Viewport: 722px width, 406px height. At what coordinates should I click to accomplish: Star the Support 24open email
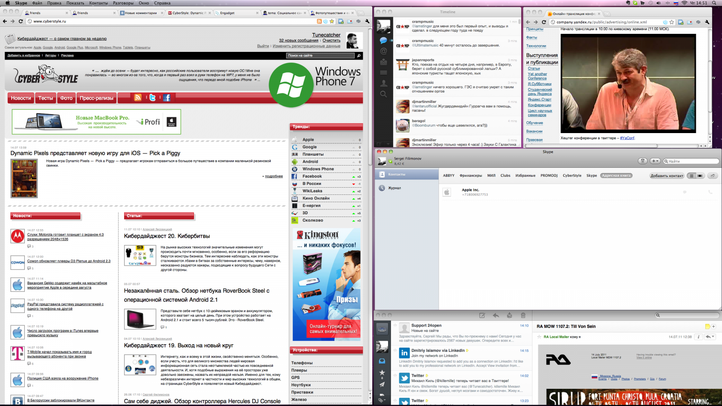point(395,325)
